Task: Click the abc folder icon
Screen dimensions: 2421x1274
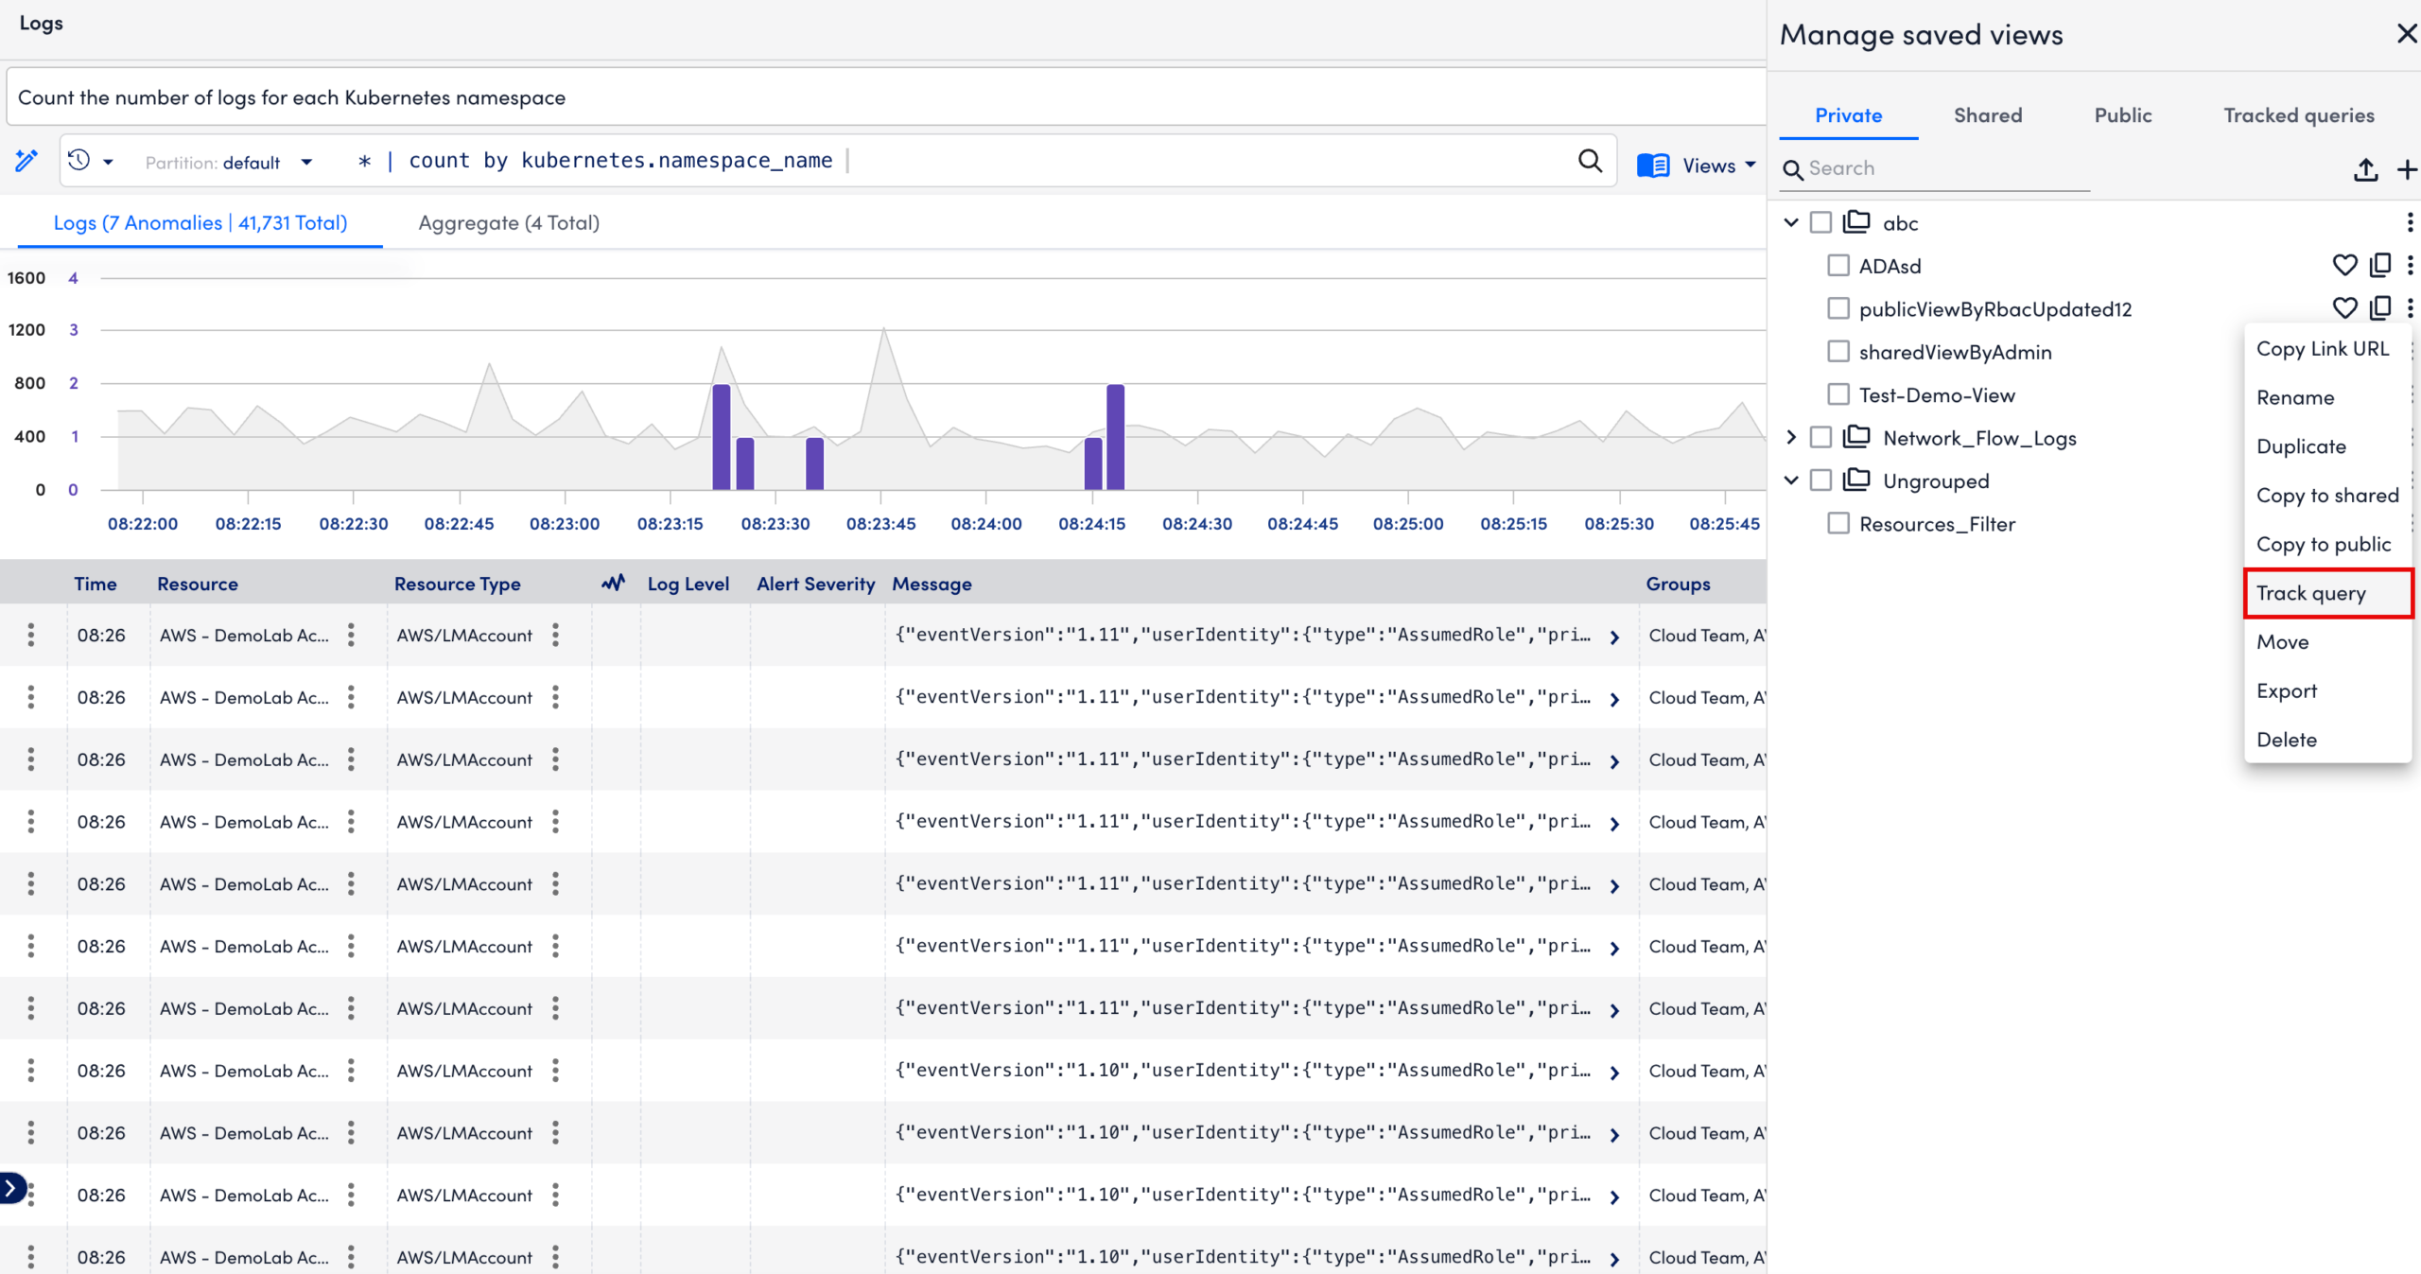Action: (x=1856, y=221)
